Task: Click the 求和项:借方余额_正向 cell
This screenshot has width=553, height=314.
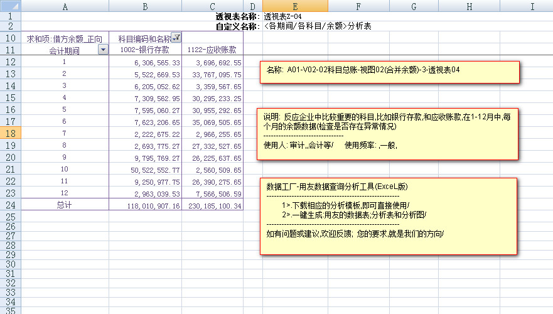Action: [65, 38]
